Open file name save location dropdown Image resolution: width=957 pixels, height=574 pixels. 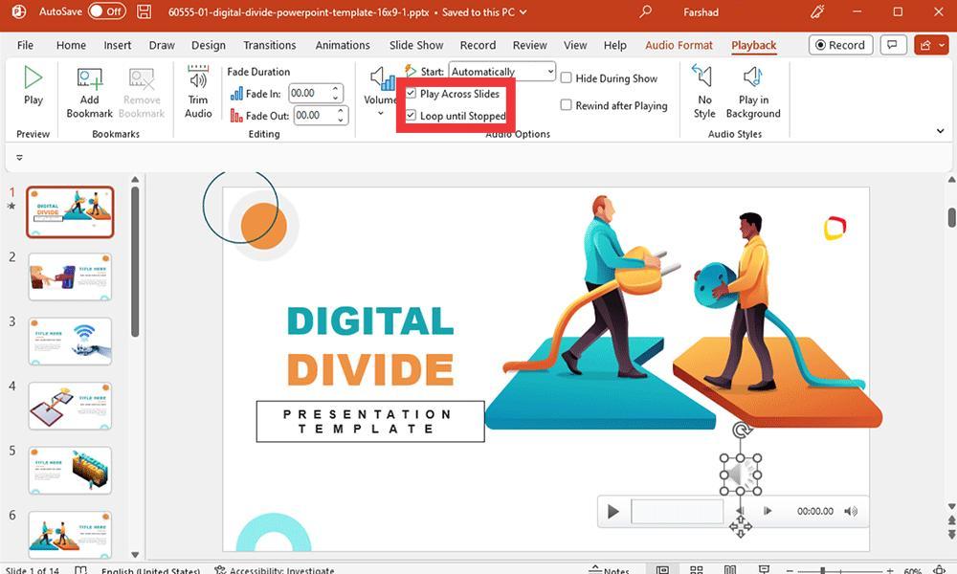(523, 12)
